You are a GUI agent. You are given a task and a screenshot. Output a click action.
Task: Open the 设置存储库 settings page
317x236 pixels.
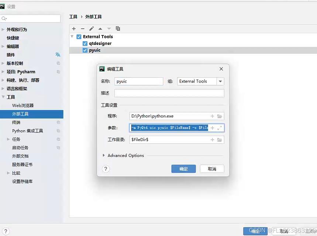click(22, 182)
